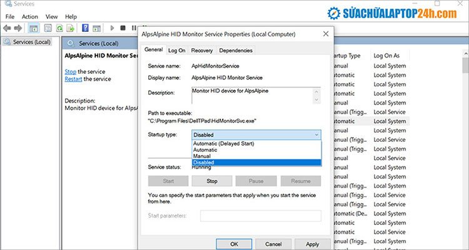Click the Back arrow toolbar icon

[8, 28]
